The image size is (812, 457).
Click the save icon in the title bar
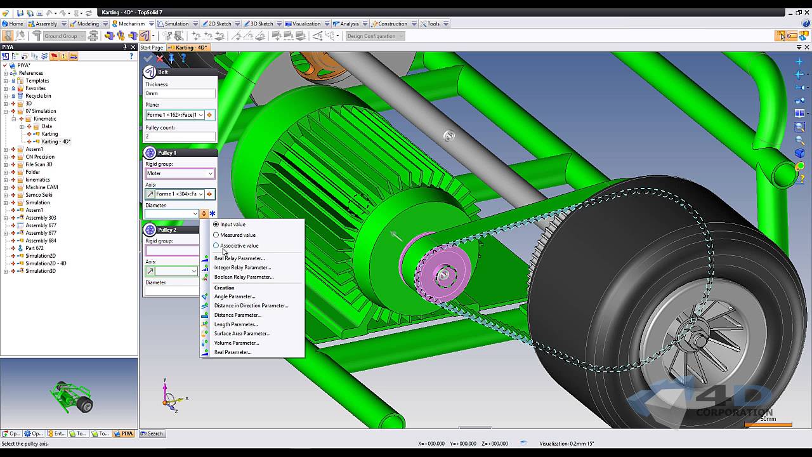pos(20,13)
